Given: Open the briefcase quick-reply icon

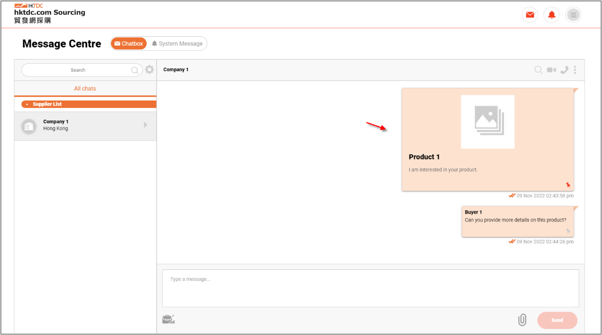Looking at the screenshot, I should (168, 319).
